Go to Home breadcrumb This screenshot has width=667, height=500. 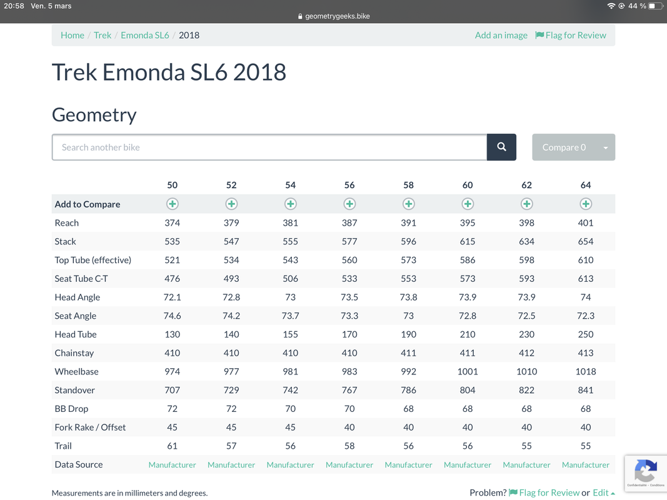coord(73,35)
